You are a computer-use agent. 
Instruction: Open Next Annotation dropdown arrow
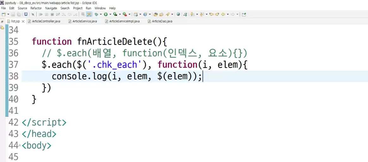(197, 14)
